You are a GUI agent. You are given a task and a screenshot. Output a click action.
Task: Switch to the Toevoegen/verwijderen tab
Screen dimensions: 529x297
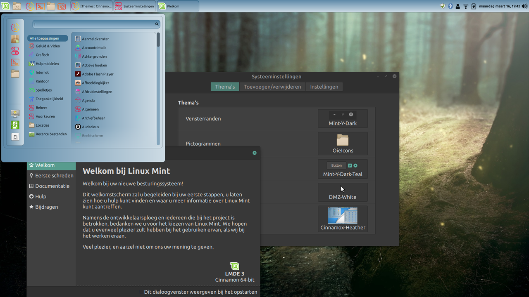coord(272,87)
